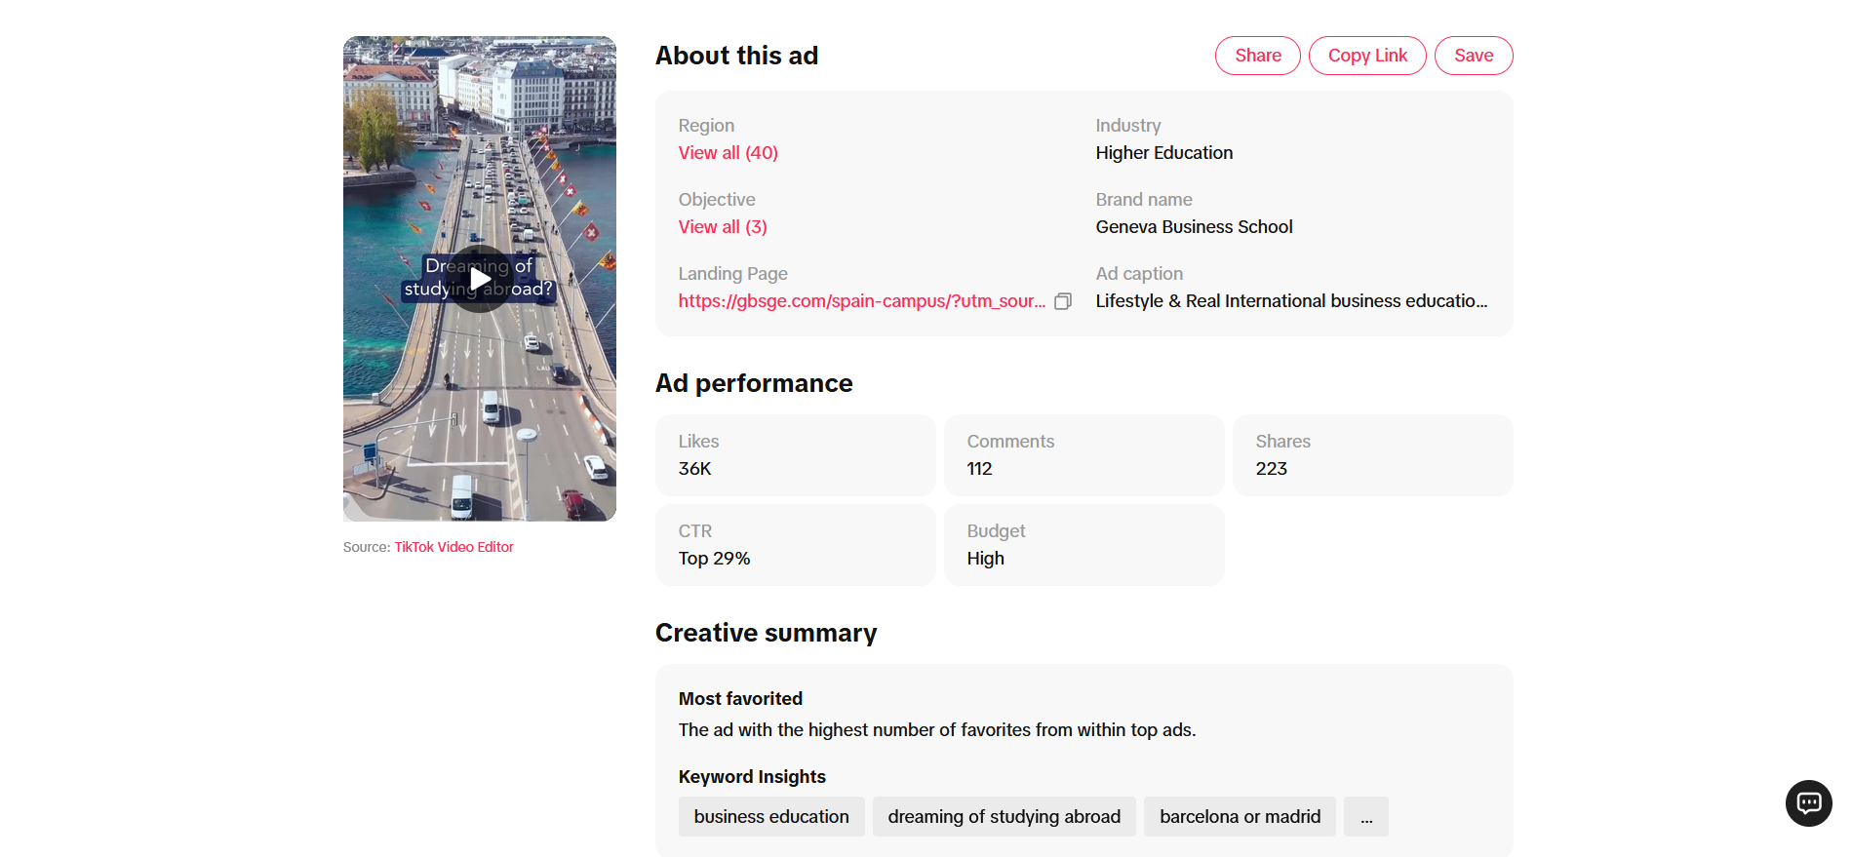
Task: Select the business education keyword tag
Action: click(x=771, y=816)
